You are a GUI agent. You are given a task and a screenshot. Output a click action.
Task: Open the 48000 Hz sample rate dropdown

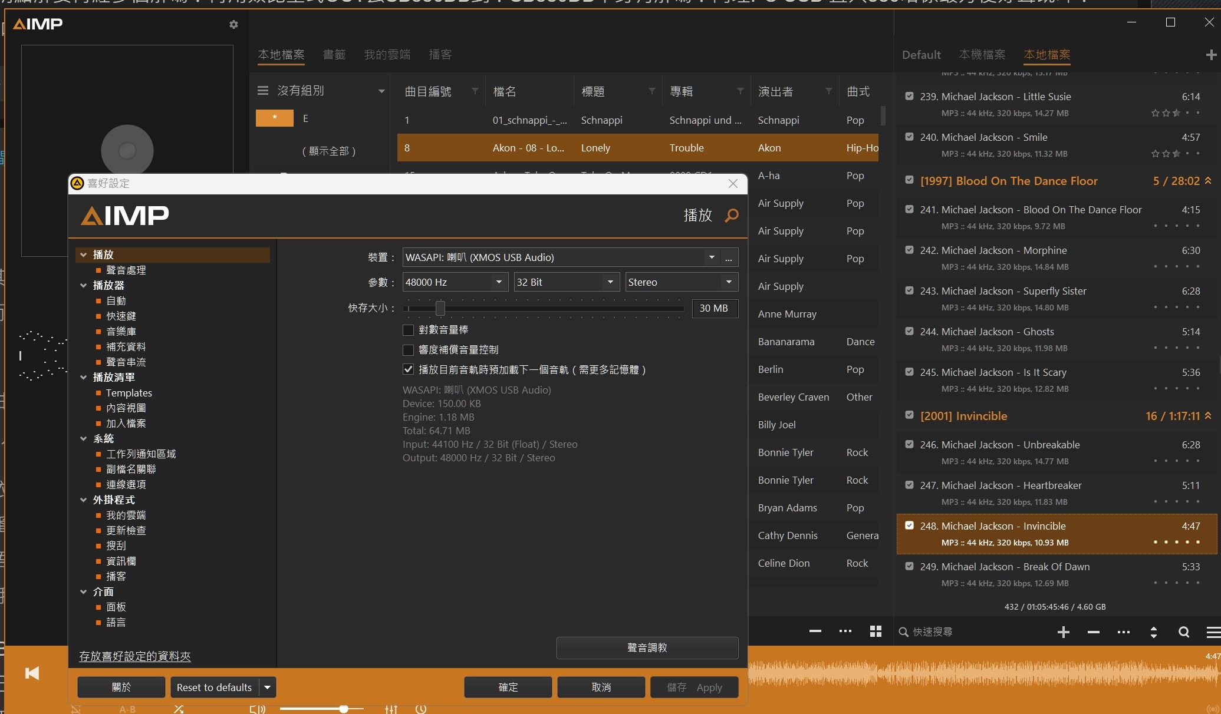499,282
